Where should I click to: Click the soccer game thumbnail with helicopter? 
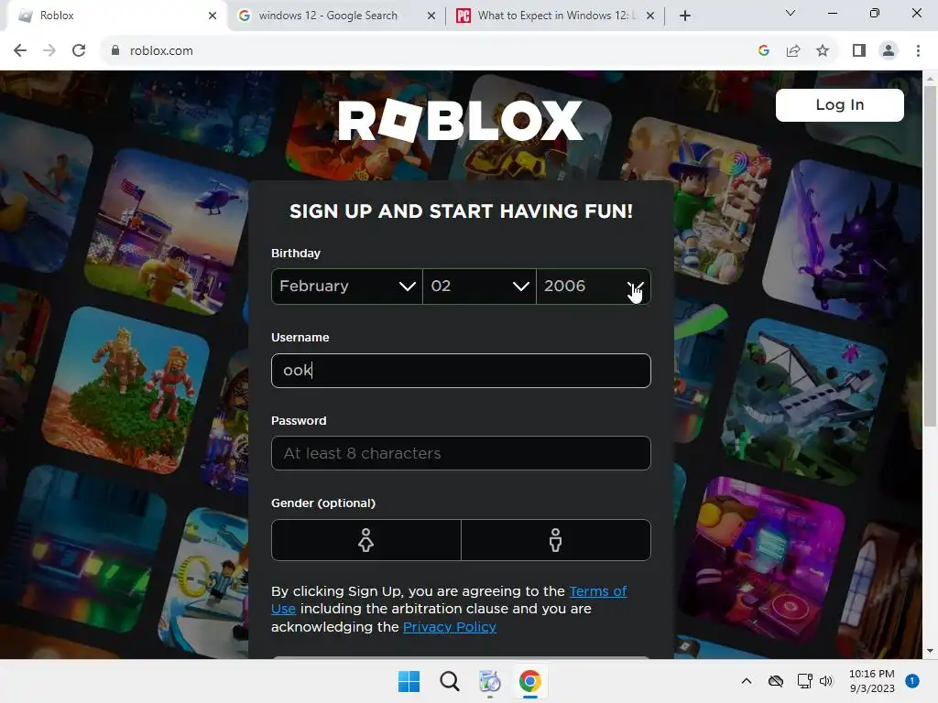(165, 230)
